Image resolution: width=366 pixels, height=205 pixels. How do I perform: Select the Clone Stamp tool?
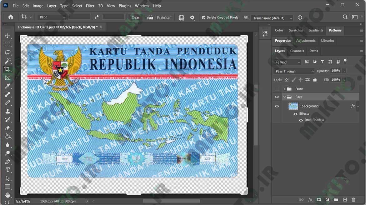click(8, 111)
